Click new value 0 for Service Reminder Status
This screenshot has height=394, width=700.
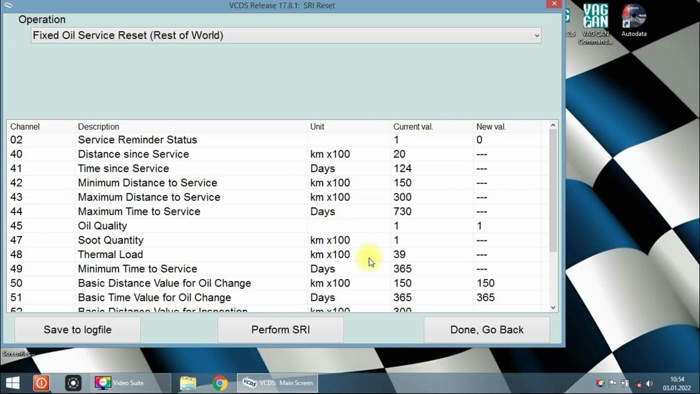click(479, 140)
